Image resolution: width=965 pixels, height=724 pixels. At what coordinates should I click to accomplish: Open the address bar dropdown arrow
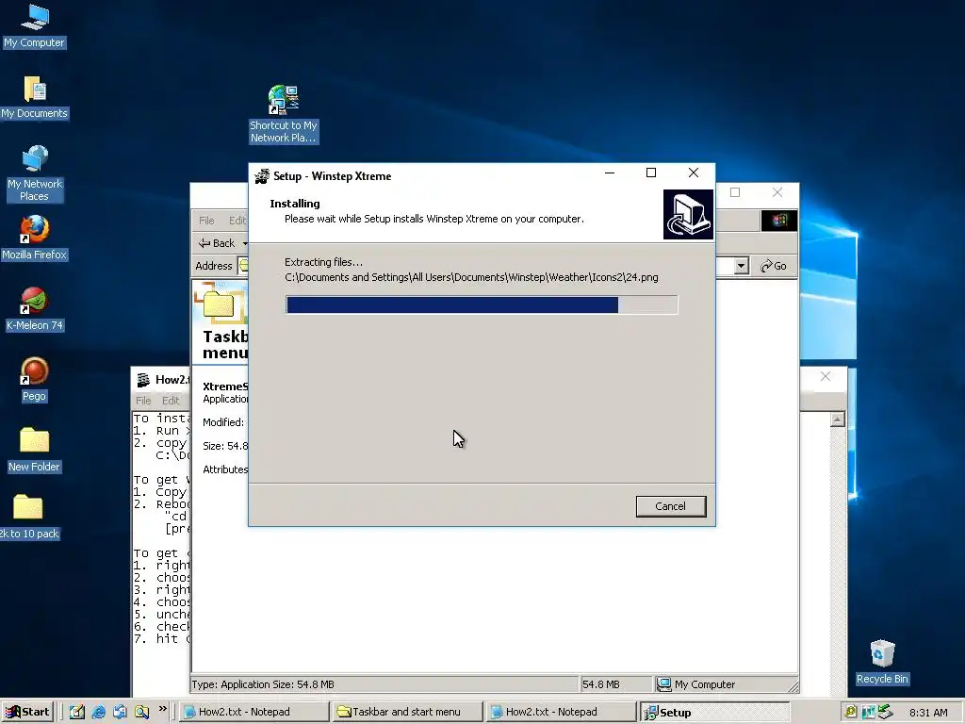point(741,266)
